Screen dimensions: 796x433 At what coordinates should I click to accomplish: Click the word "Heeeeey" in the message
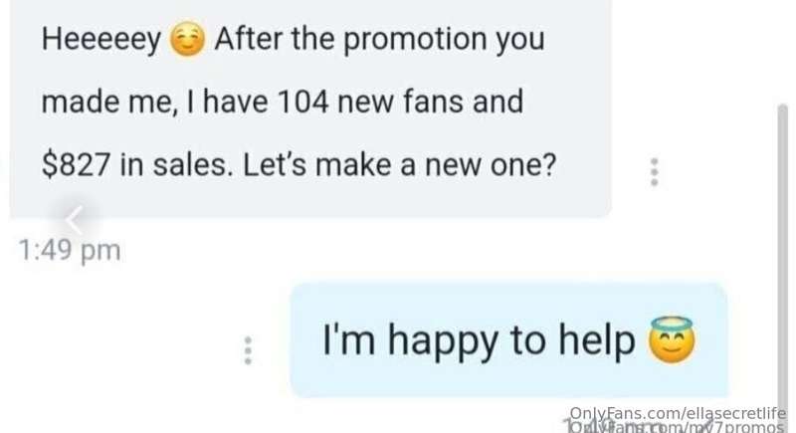point(101,40)
